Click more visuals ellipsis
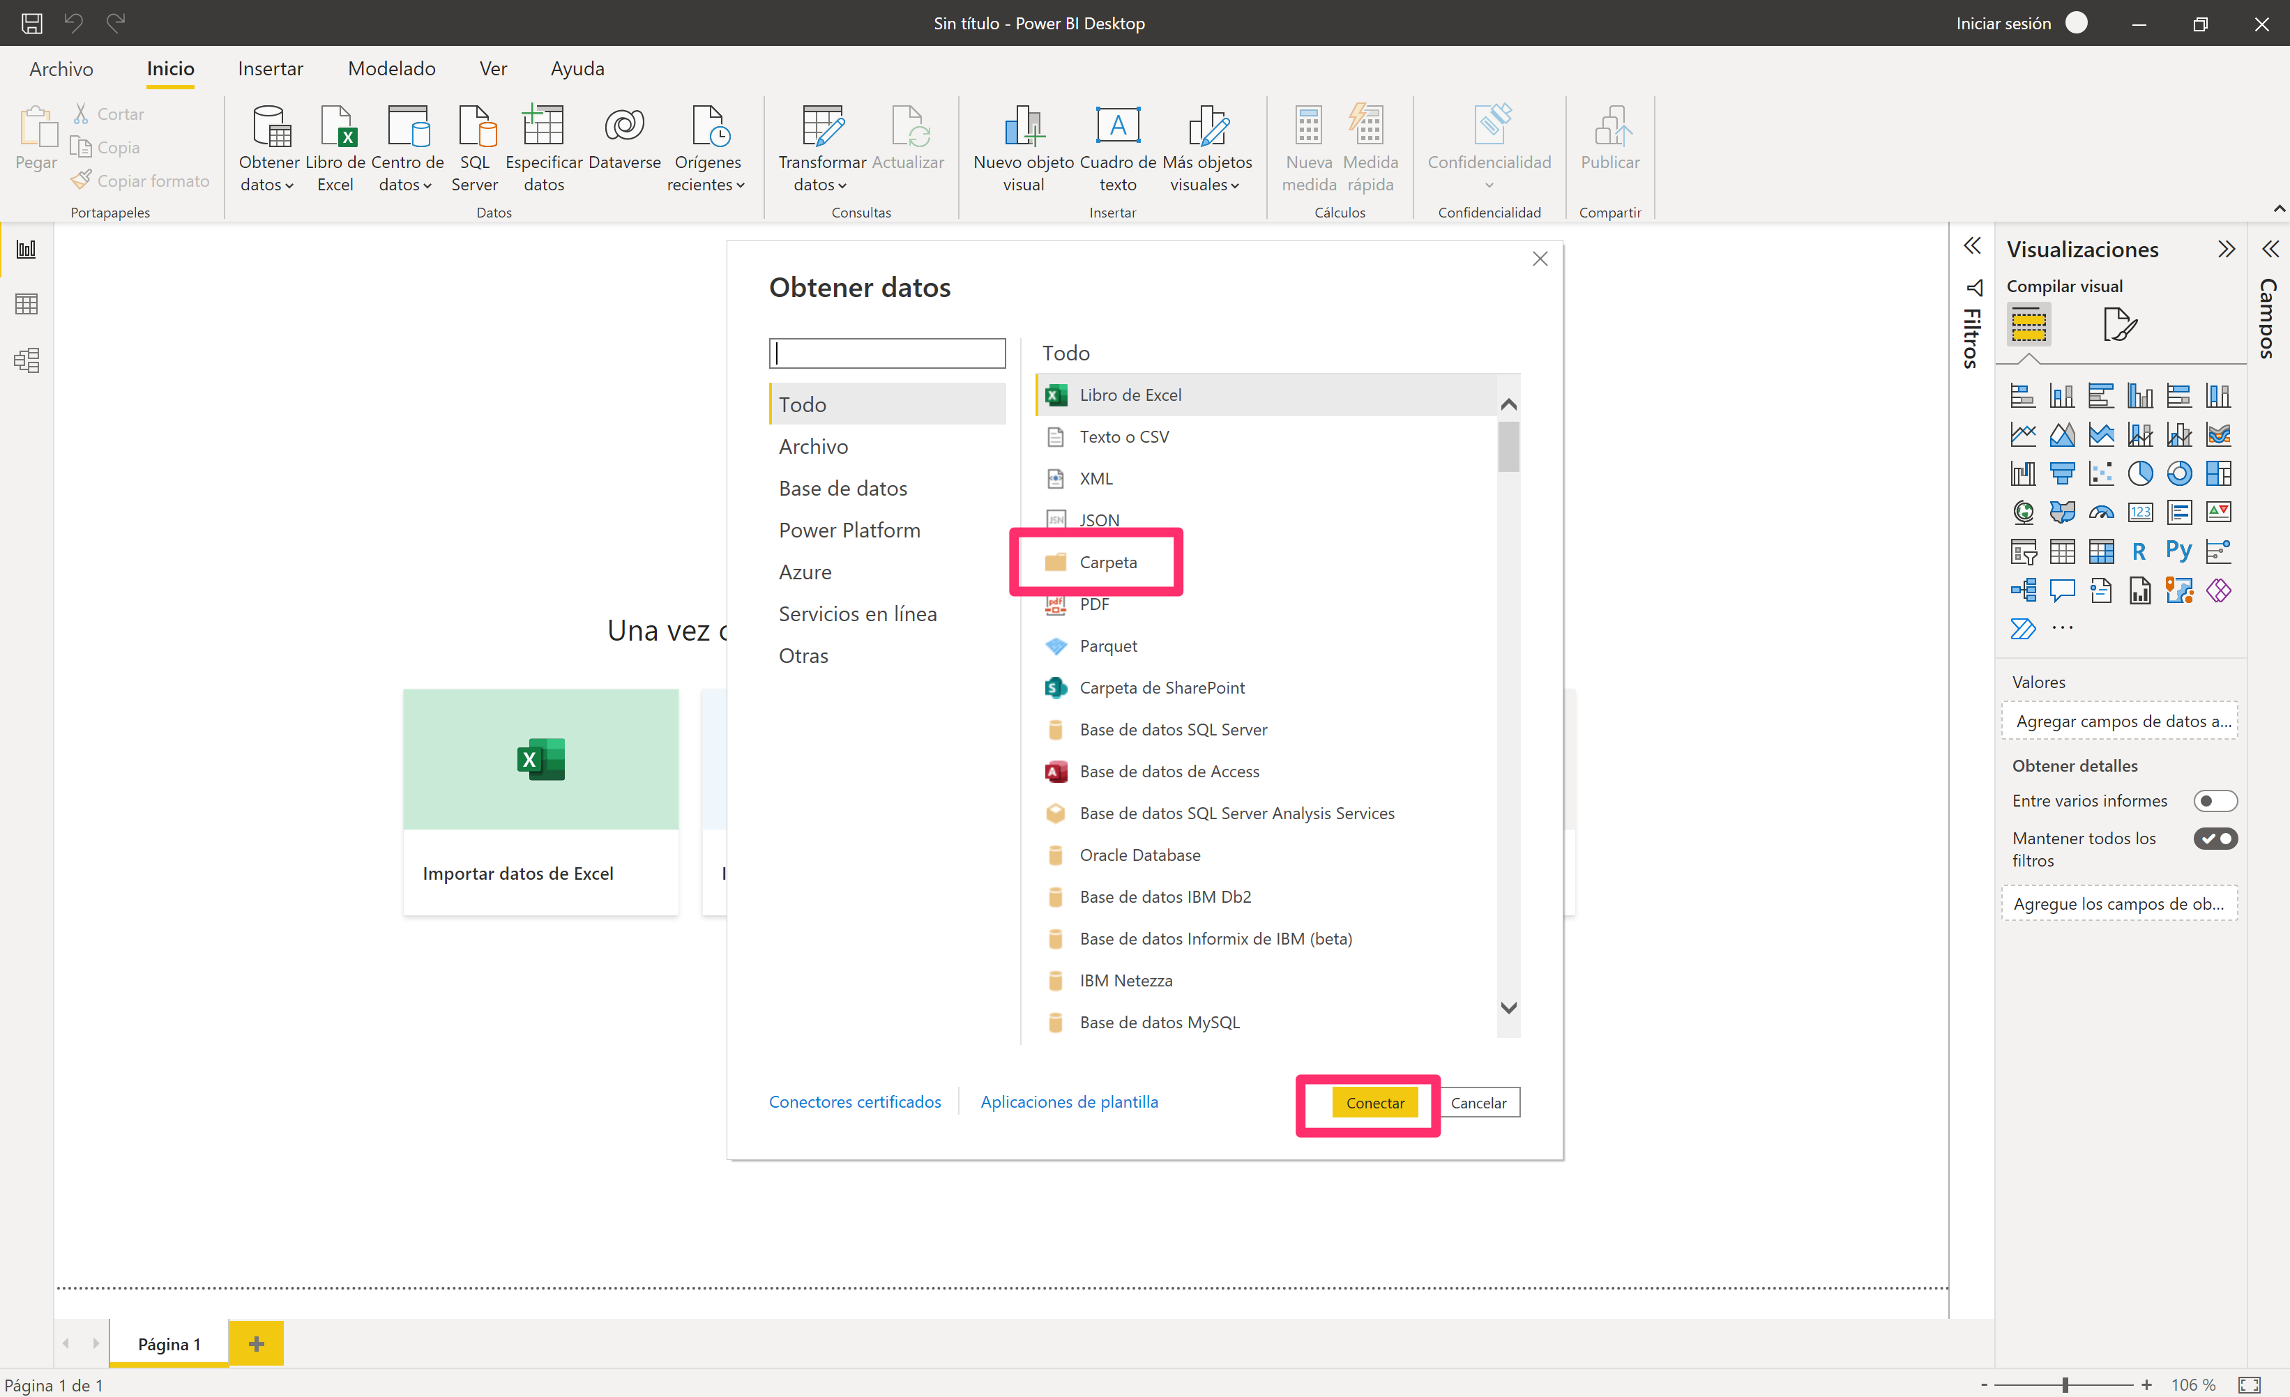2290x1397 pixels. [x=2061, y=629]
